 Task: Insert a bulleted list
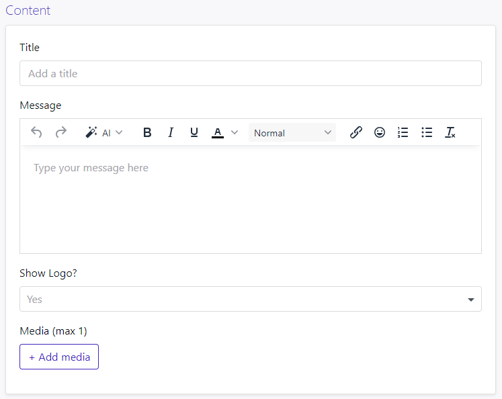coord(427,132)
